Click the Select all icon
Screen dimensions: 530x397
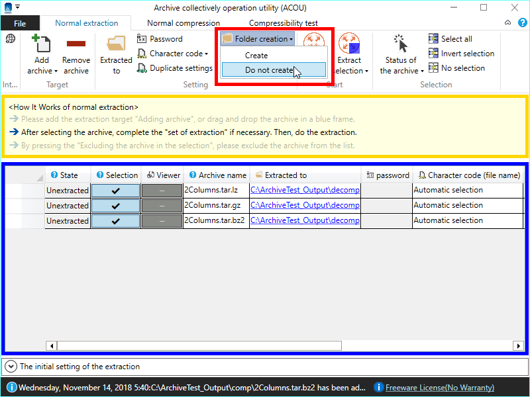click(x=434, y=39)
